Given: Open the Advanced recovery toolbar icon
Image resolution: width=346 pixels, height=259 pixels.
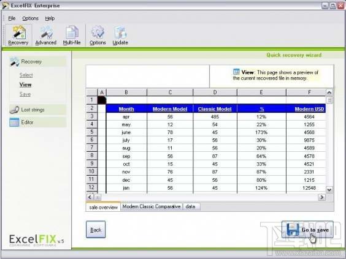Looking at the screenshot, I should click(46, 36).
